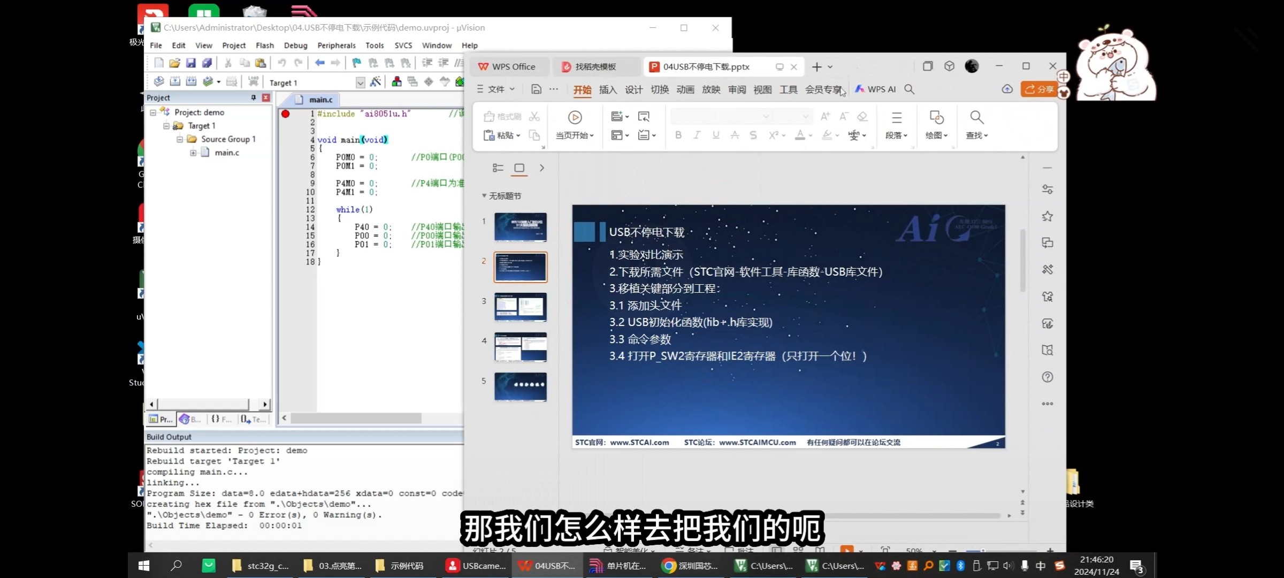Start slideshow with the 当页开始 play icon
This screenshot has height=578, width=1284.
[574, 118]
